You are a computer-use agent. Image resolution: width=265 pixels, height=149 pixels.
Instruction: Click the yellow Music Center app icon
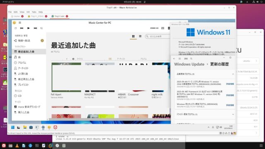(14, 23)
